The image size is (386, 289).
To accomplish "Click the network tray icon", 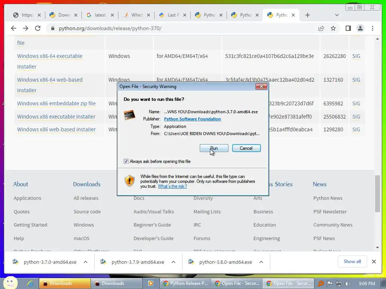I will (339, 284).
